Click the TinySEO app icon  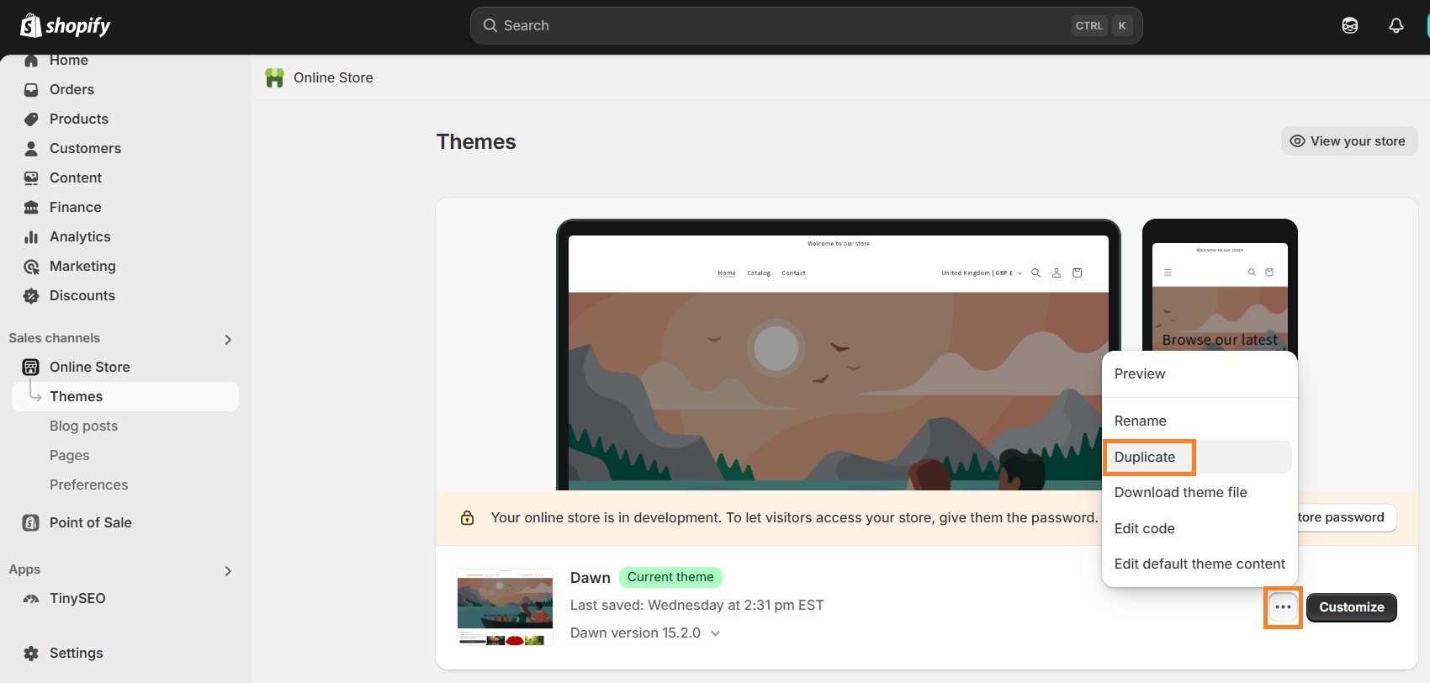pos(31,599)
